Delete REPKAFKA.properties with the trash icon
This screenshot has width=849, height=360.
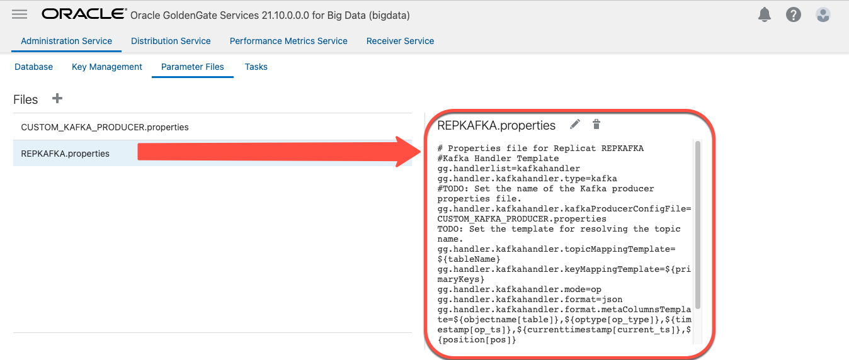point(596,125)
